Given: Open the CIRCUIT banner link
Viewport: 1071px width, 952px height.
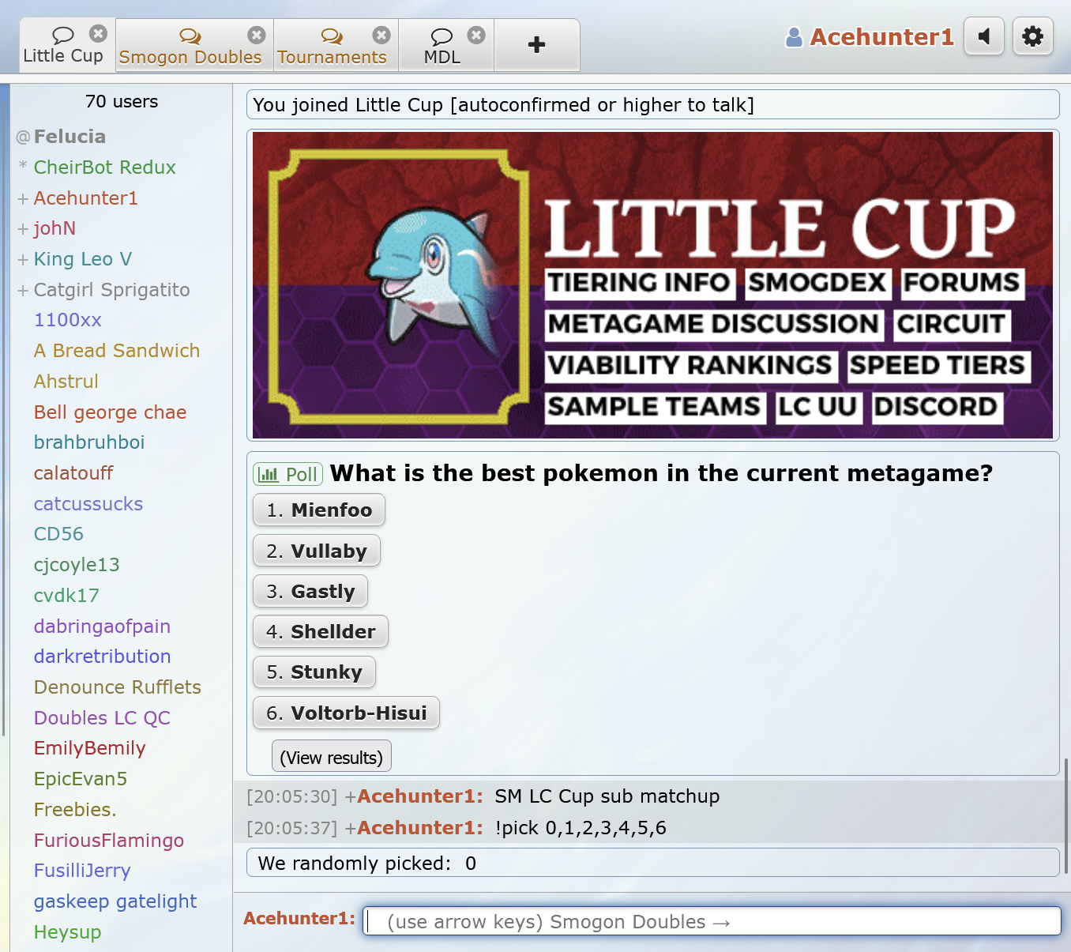Looking at the screenshot, I should [951, 324].
